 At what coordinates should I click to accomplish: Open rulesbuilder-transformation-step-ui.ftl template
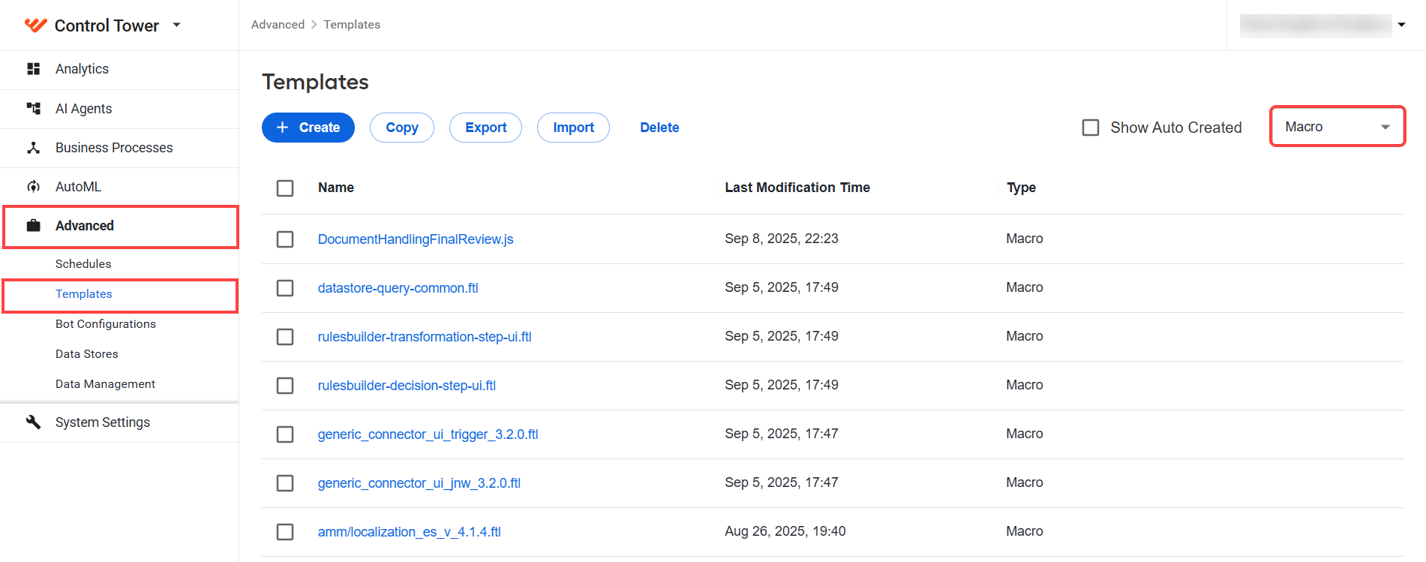425,337
